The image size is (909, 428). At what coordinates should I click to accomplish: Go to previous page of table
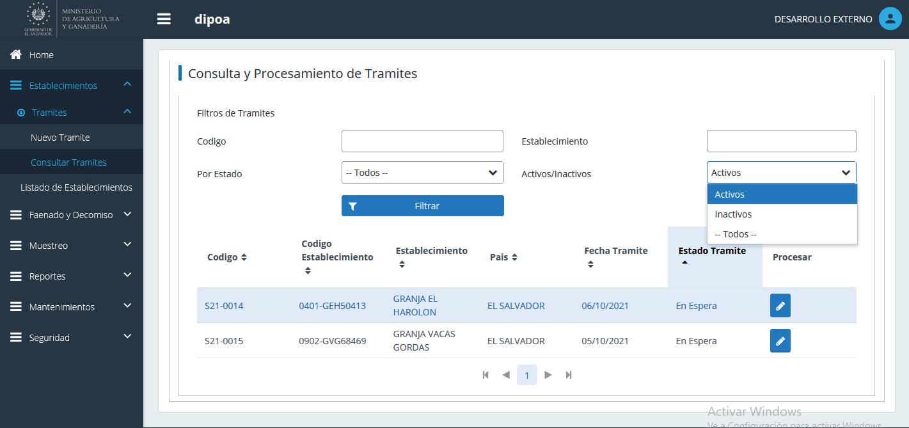[x=506, y=375]
